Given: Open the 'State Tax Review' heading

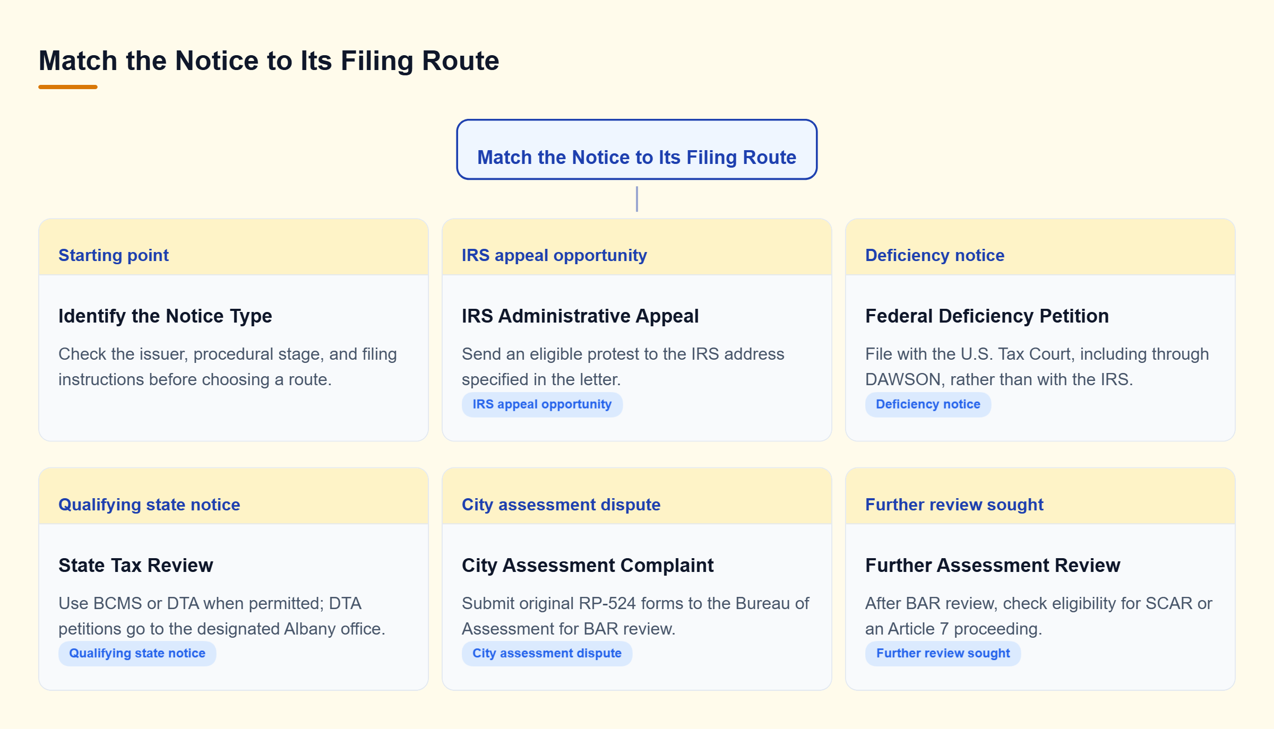Looking at the screenshot, I should 136,565.
